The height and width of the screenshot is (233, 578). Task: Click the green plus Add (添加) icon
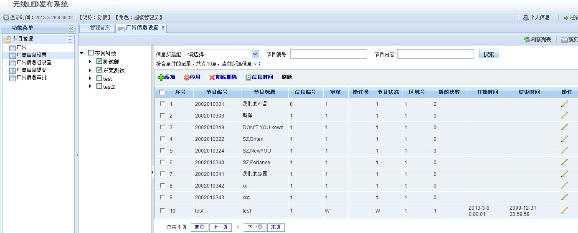click(x=161, y=78)
